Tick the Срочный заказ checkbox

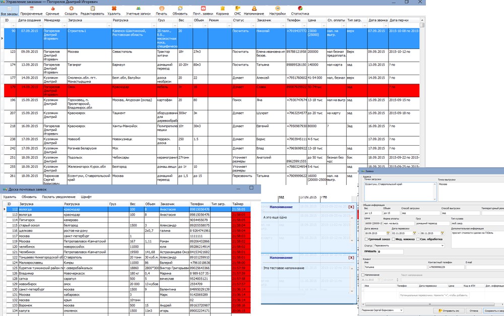(366, 239)
